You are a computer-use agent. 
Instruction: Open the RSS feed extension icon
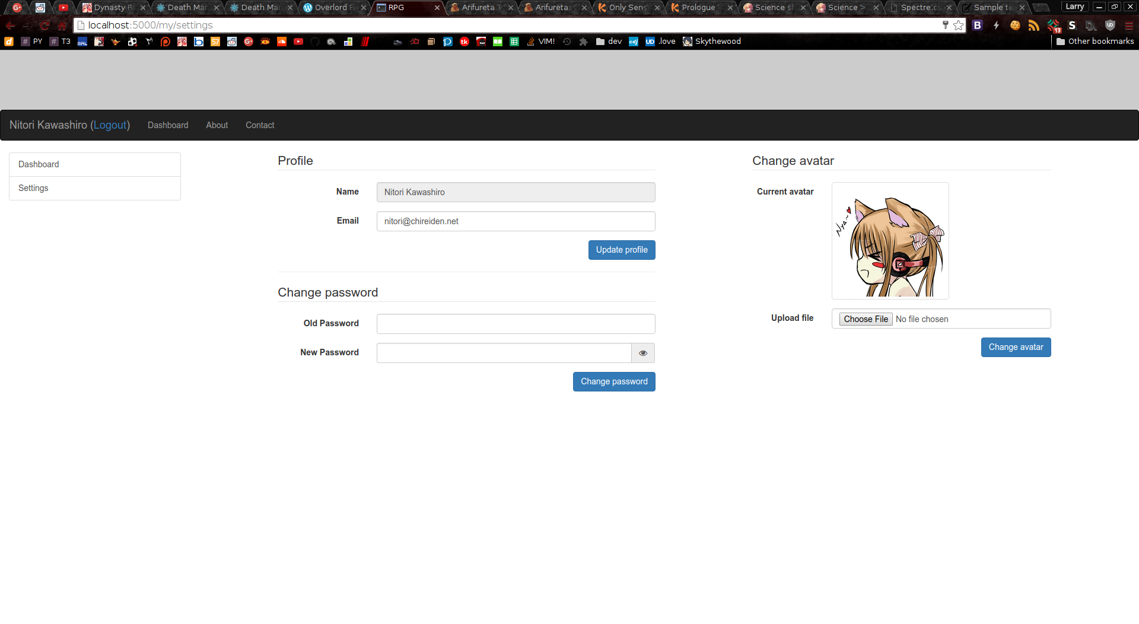click(1034, 25)
